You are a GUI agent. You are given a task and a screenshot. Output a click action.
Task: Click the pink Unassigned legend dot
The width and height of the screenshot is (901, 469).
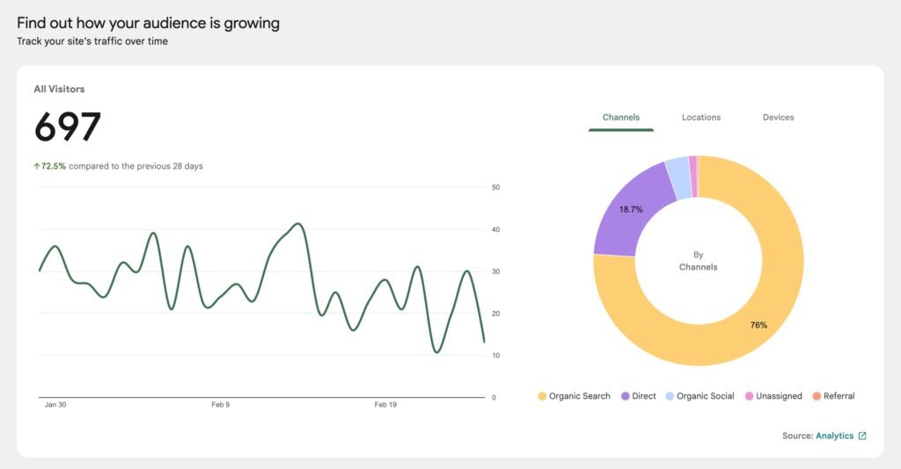pyautogui.click(x=749, y=396)
